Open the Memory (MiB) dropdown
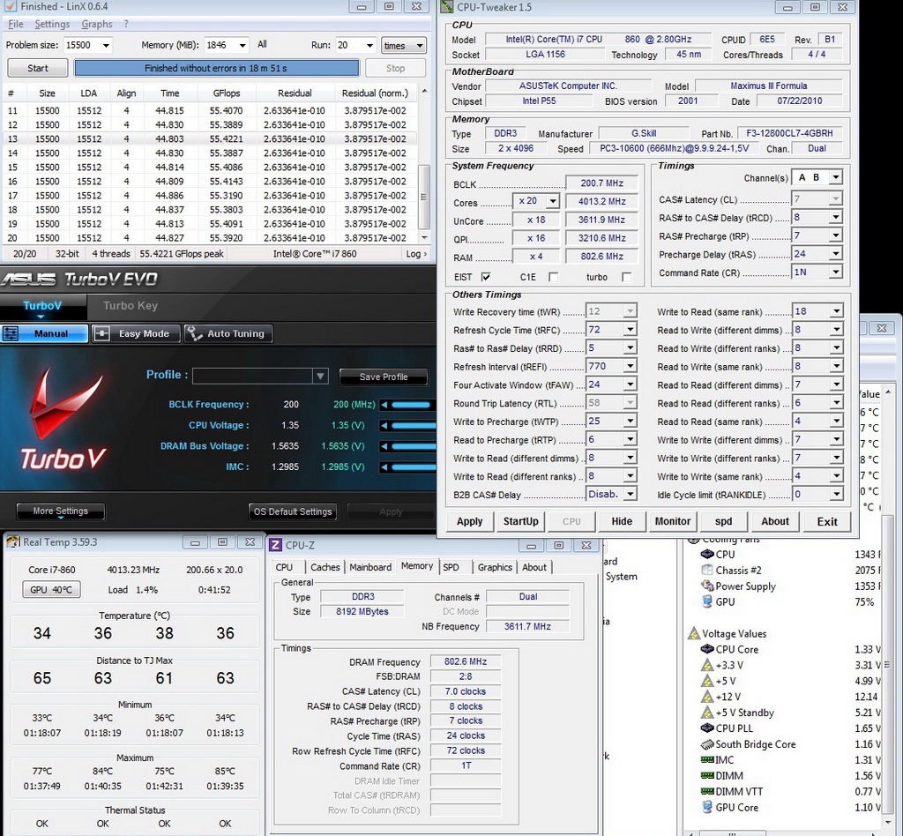903x836 pixels. click(x=243, y=46)
